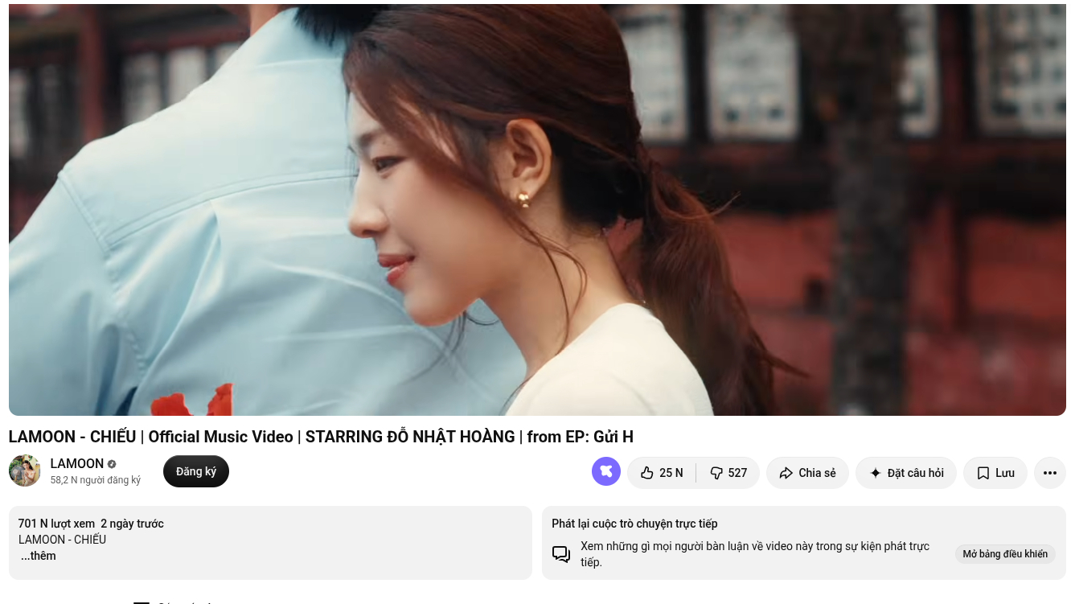Open the three-dot more actions menu
This screenshot has height=604, width=1071.
1050,473
